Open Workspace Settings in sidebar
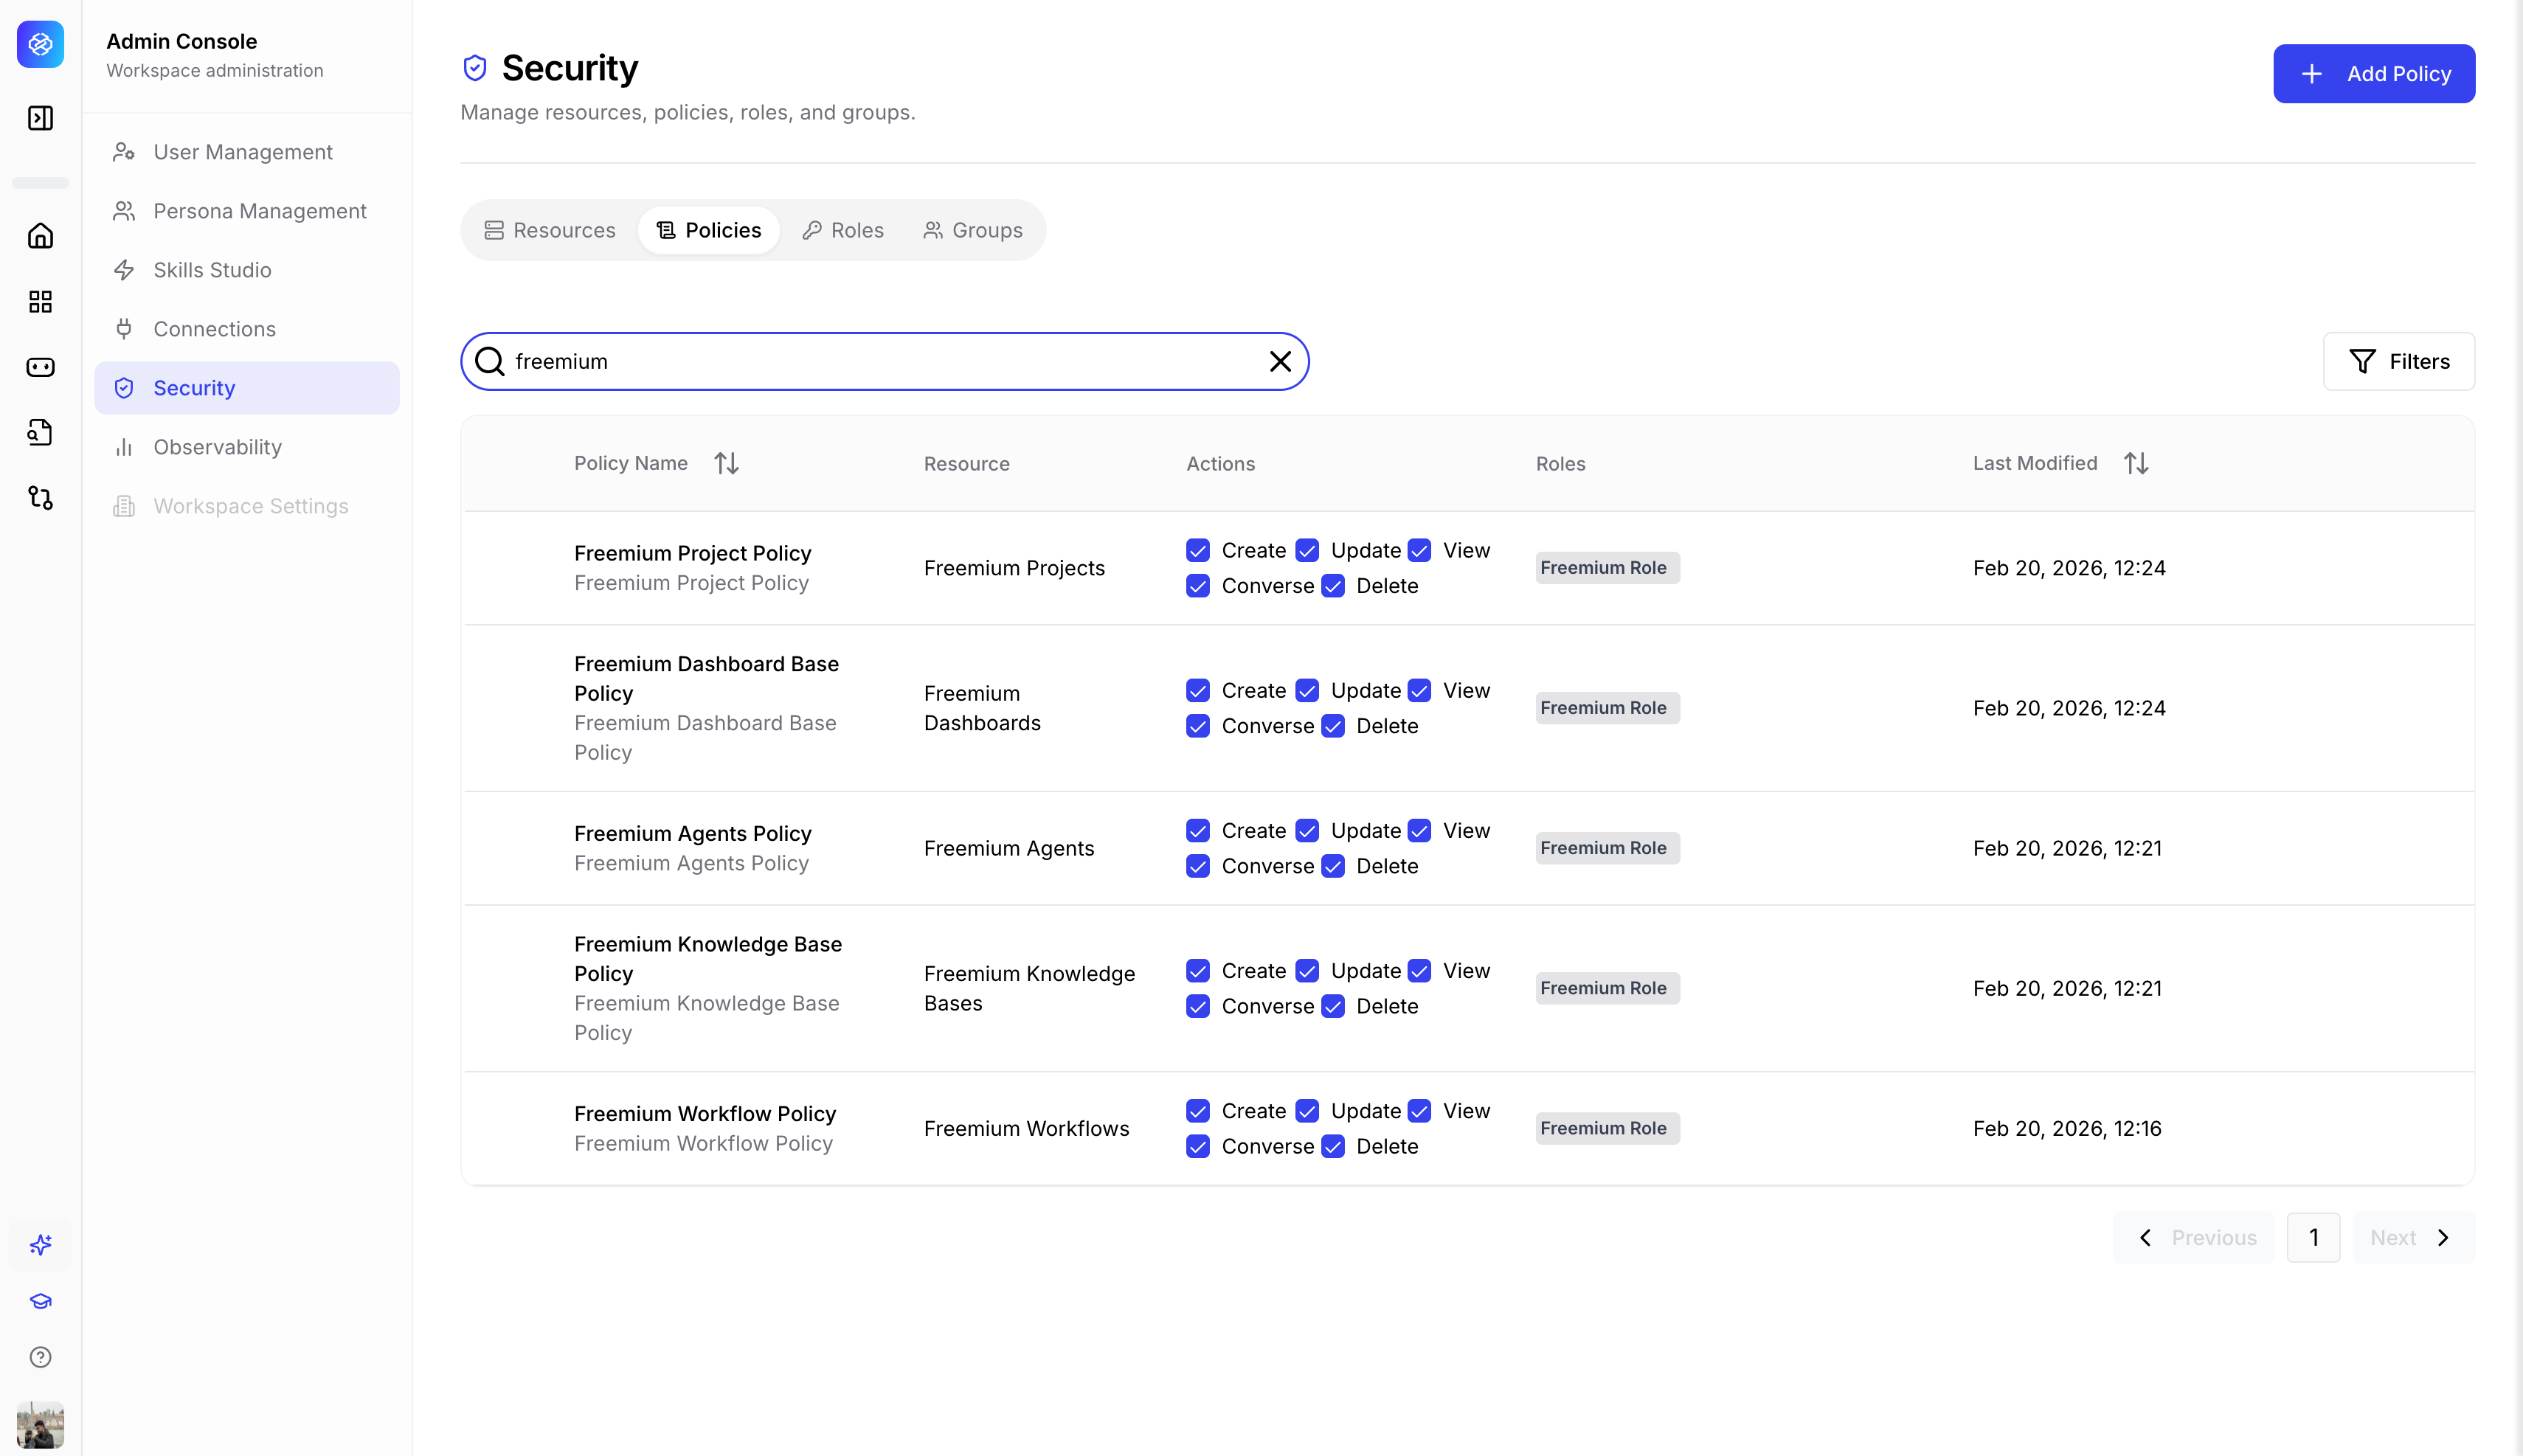2523x1456 pixels. click(x=247, y=506)
